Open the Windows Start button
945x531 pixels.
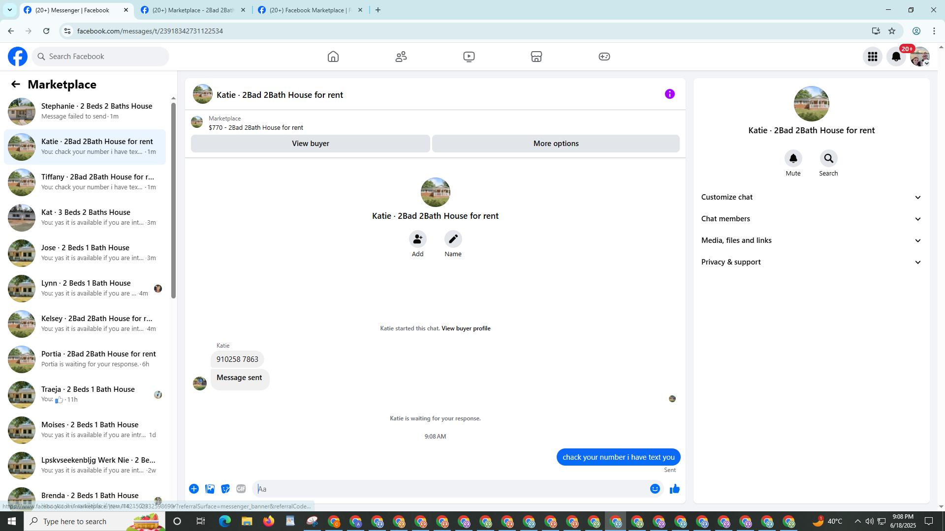click(12, 521)
